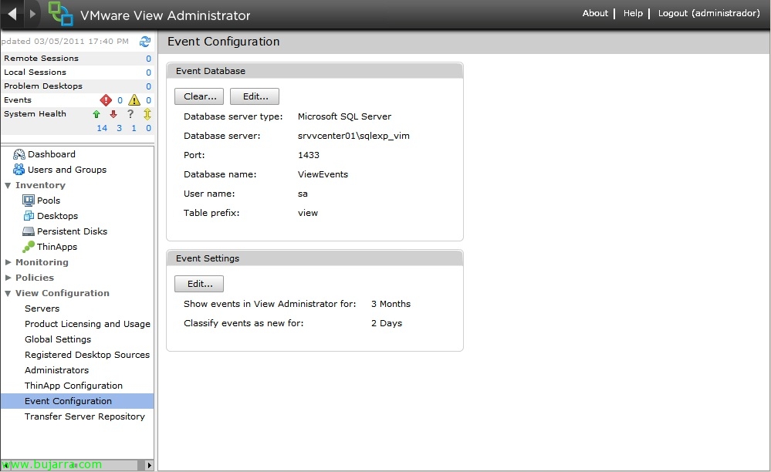The height and width of the screenshot is (472, 771).
Task: Select the Pools inventory item
Action: (x=48, y=201)
